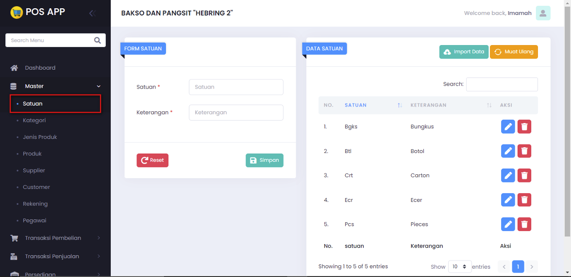Edit the Crt Carton entry
The height and width of the screenshot is (277, 571).
(508, 175)
